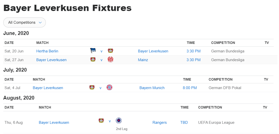Open the All Competitions dropdown
Image resolution: width=279 pixels, height=134 pixels.
[24, 22]
